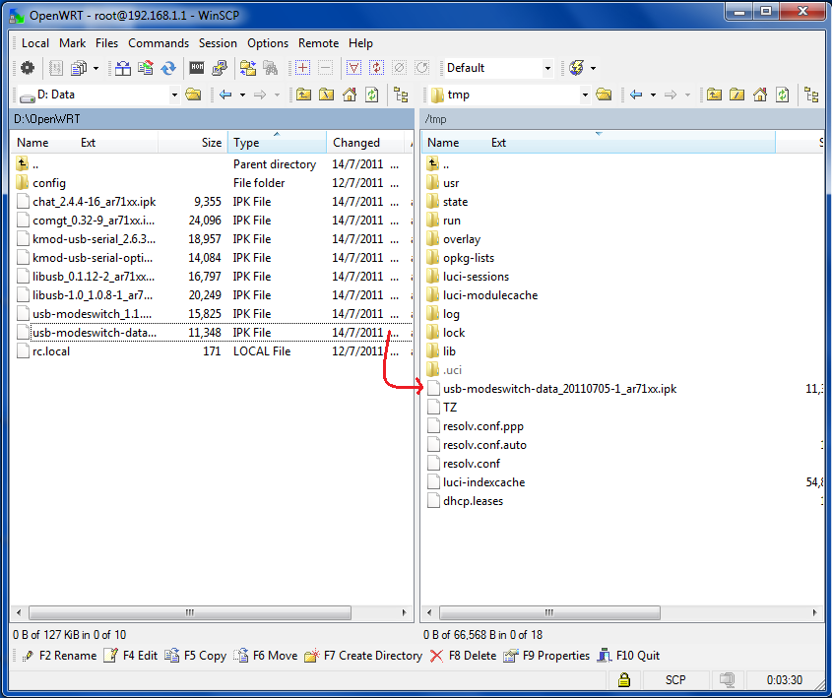
Task: Open in PuTTY icon
Action: [x=220, y=68]
